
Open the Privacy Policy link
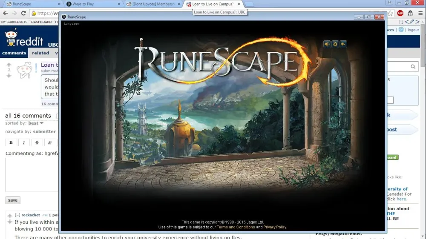pos(275,227)
